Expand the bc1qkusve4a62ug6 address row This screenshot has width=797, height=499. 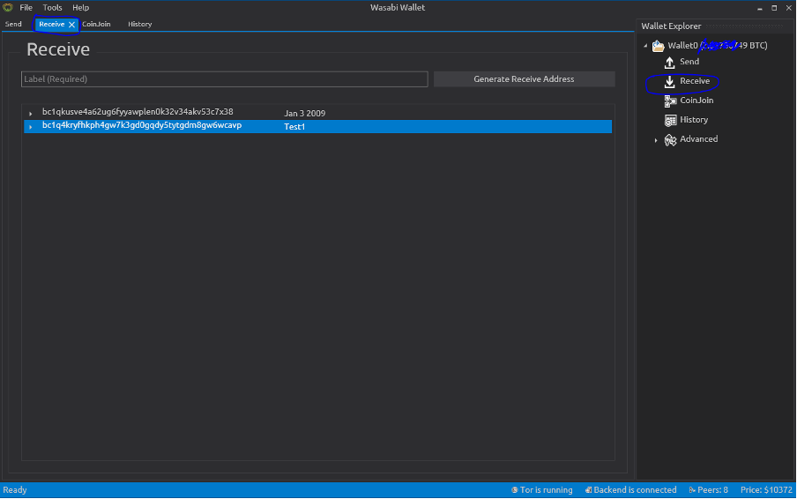click(31, 114)
